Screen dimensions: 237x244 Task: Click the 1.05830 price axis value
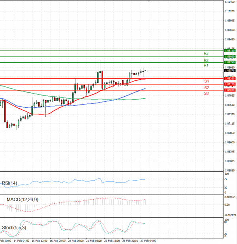tap(230, 170)
